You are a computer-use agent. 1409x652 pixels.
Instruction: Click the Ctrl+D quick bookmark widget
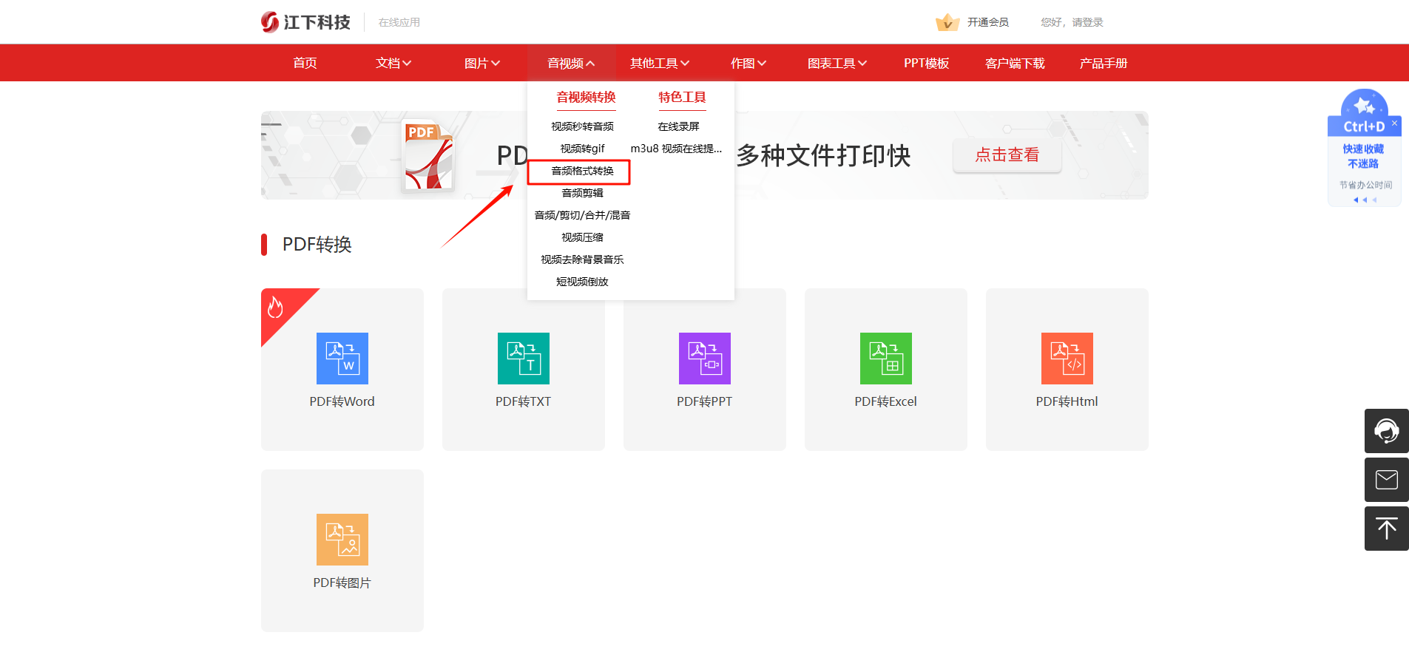(1365, 148)
